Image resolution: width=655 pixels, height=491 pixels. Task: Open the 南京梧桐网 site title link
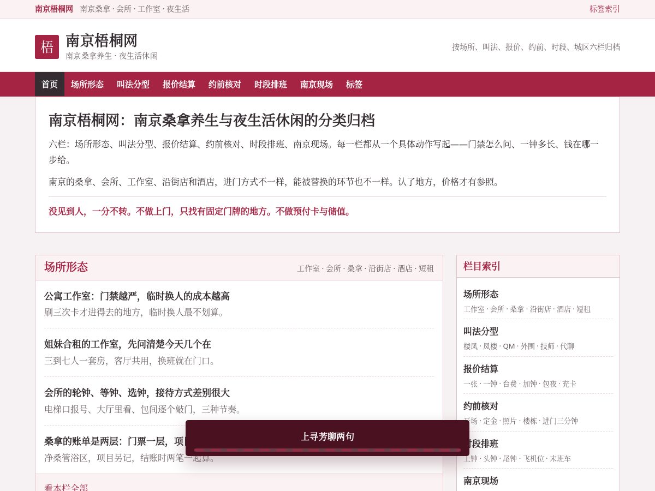point(102,40)
